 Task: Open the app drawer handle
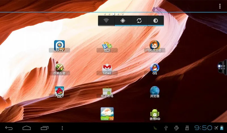pyautogui.click(x=222, y=67)
